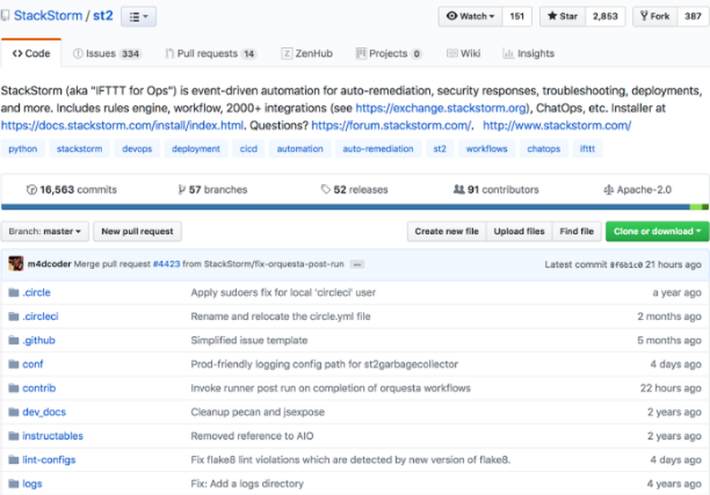
Task: Open the dev_docs folder
Action: coord(44,412)
